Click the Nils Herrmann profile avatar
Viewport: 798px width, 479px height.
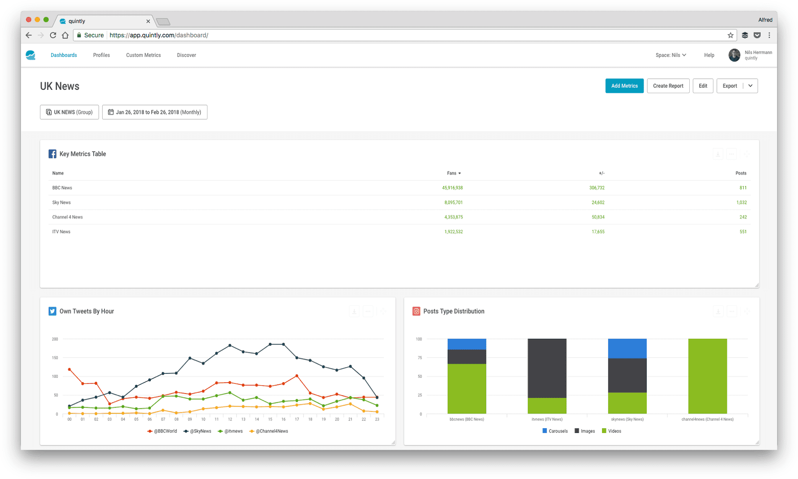tap(734, 55)
